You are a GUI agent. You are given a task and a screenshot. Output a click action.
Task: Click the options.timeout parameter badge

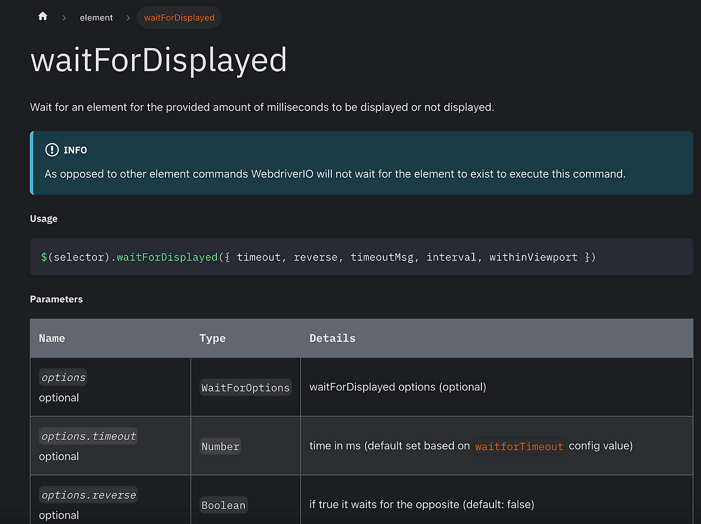(89, 436)
